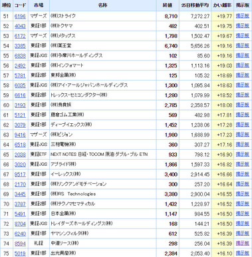
Task: Open stock code link 5121
Action: (x=20, y=115)
